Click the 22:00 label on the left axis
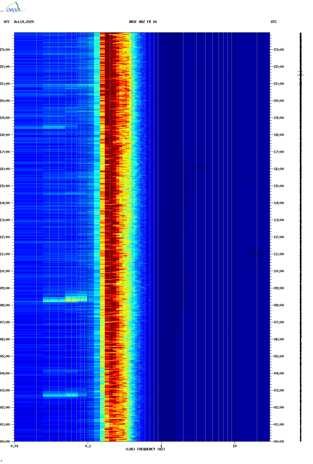The width and height of the screenshot is (313, 464). click(x=5, y=67)
